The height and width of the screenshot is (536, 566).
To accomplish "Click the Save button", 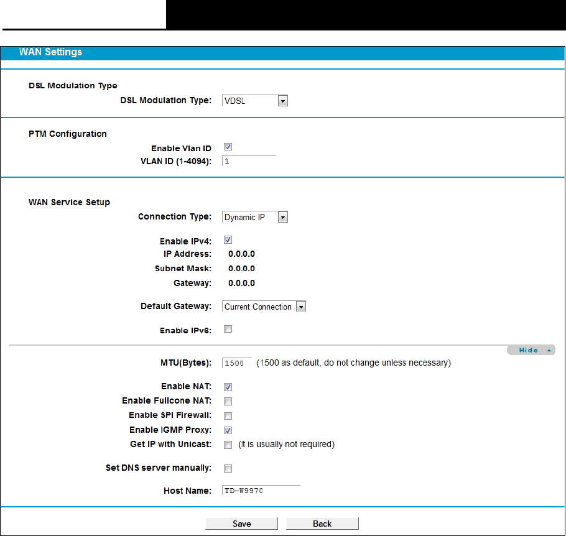I will pyautogui.click(x=241, y=524).
